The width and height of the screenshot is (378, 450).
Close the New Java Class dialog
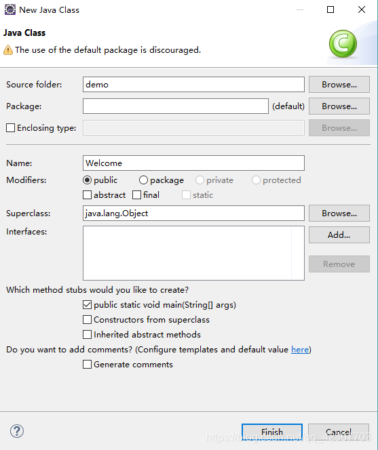tap(362, 9)
